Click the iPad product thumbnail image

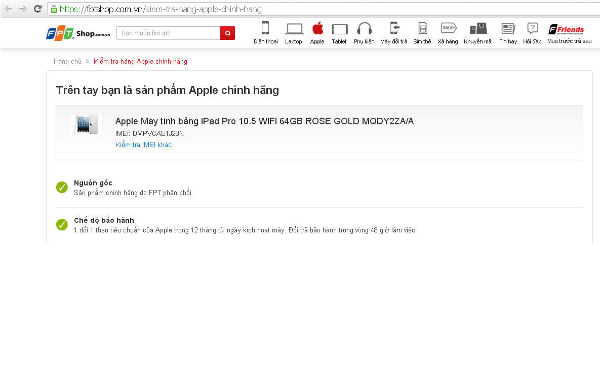(x=86, y=124)
